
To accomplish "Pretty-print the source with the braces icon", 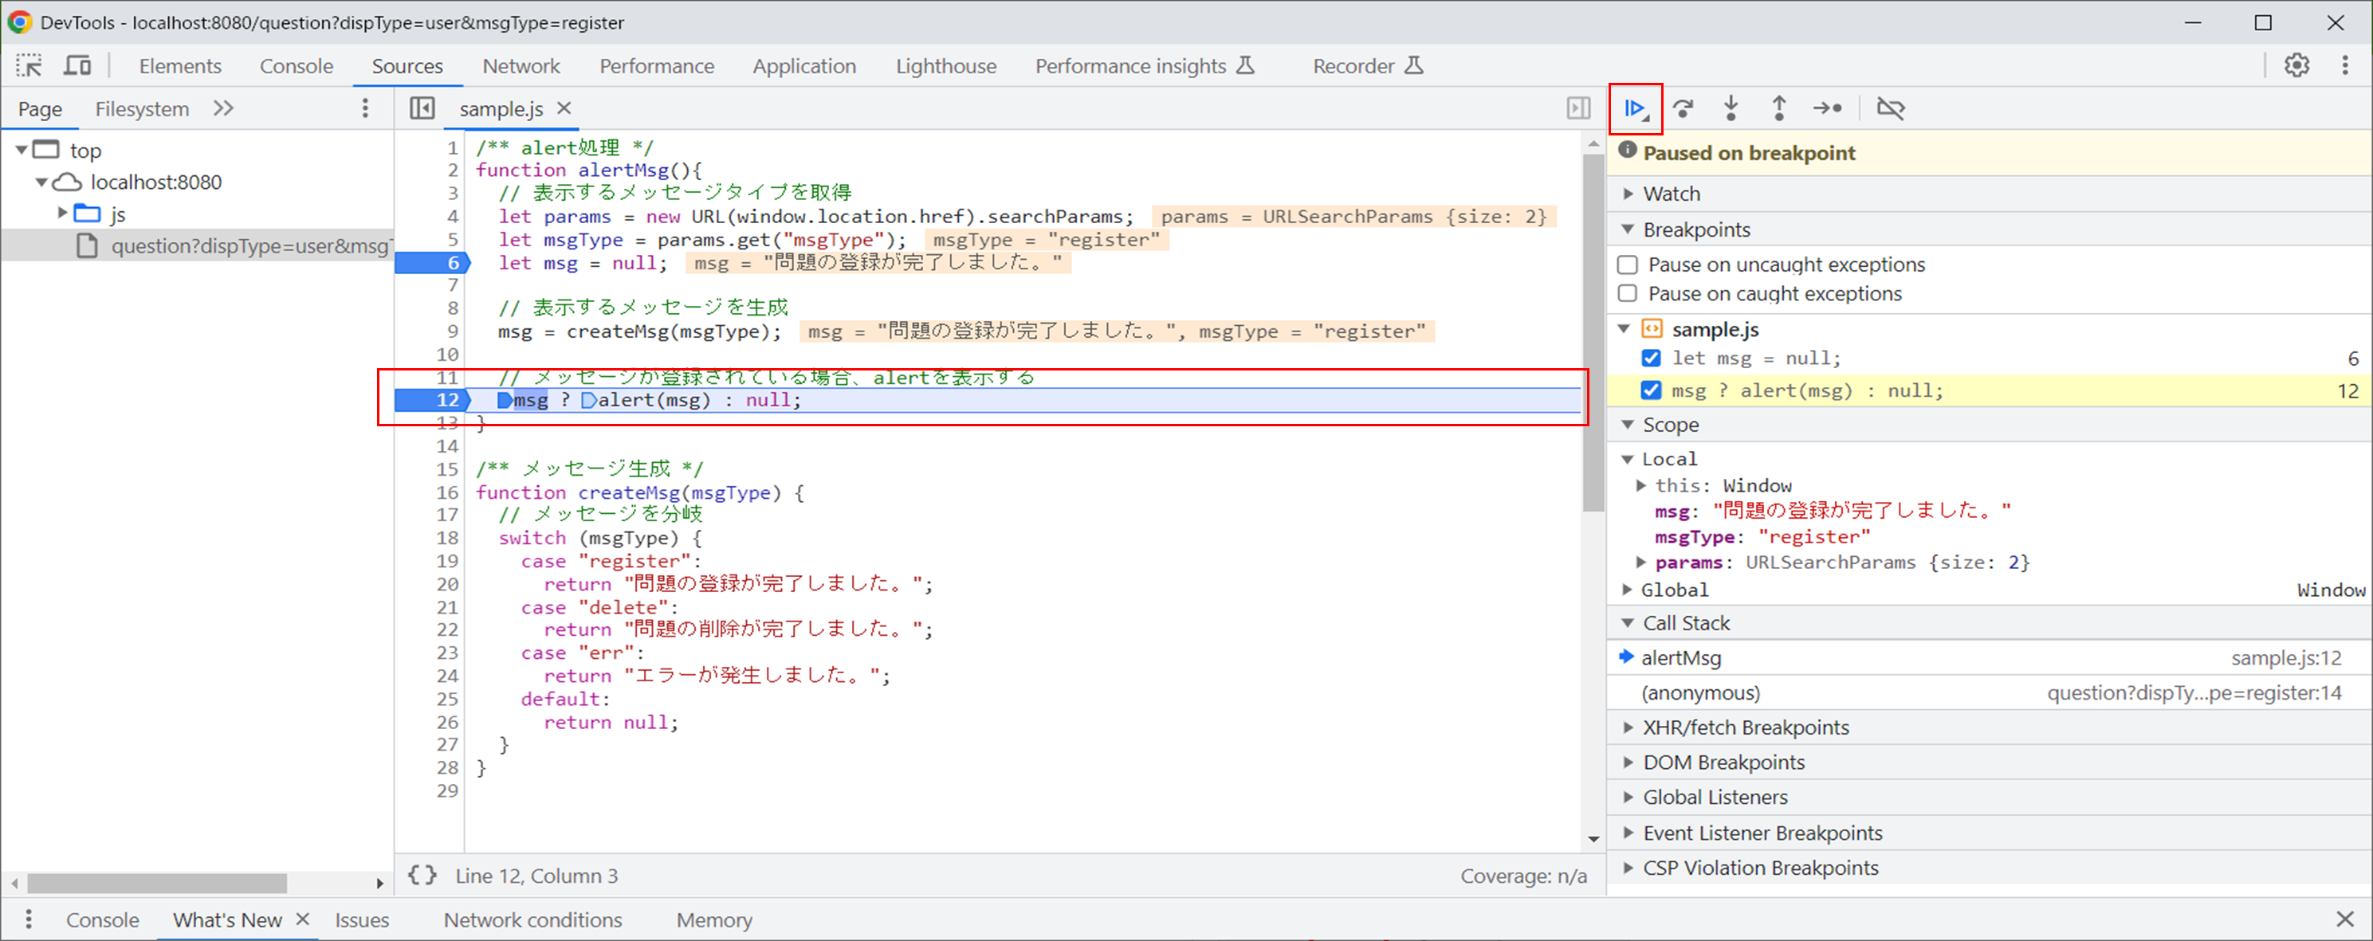I will (x=422, y=876).
